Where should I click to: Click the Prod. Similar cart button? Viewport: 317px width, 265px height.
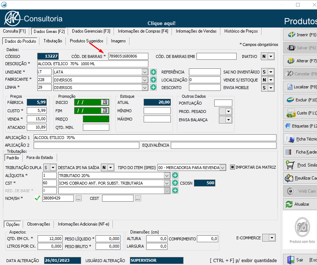[x=300, y=165]
